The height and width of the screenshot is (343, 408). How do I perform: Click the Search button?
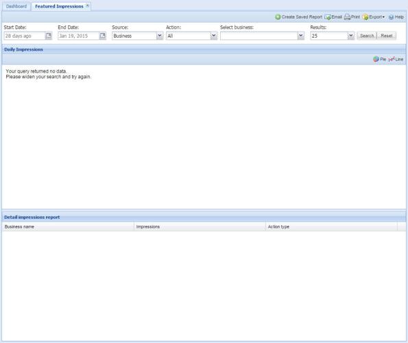point(367,36)
